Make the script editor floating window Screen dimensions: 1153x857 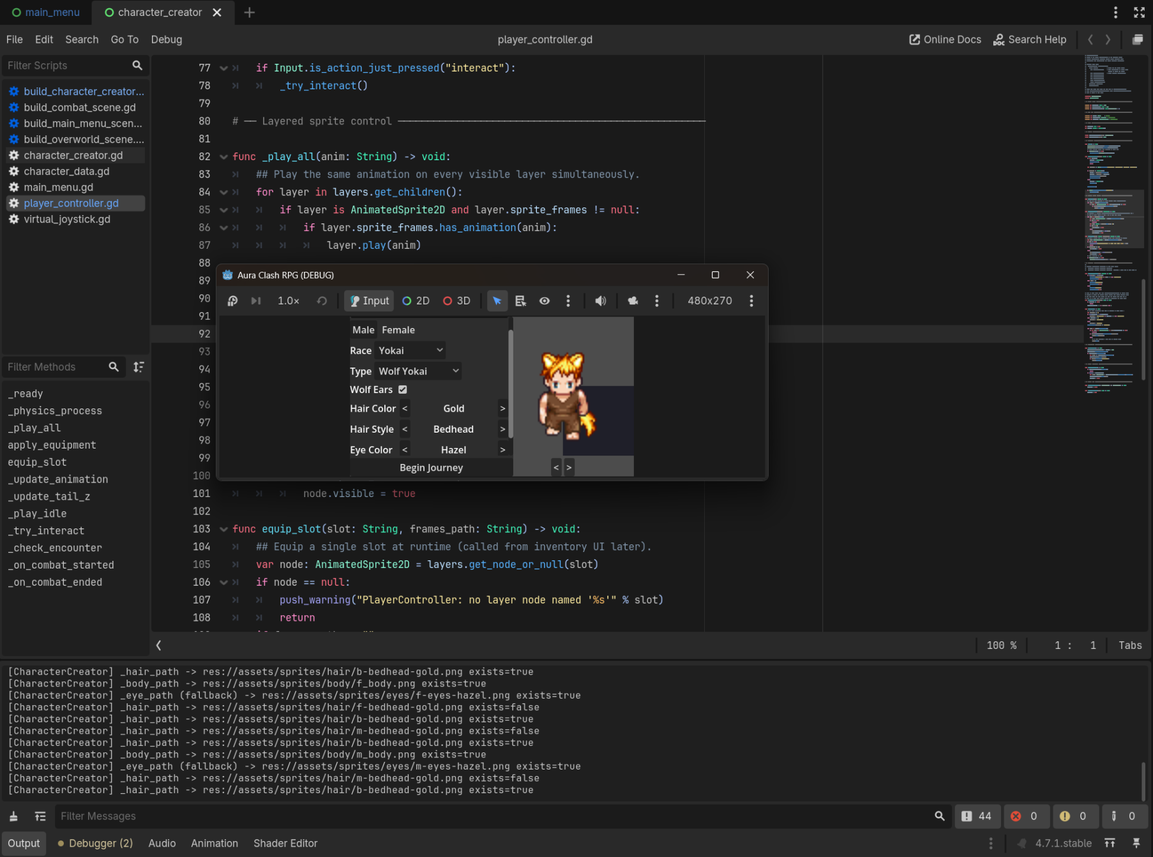(x=1138, y=40)
